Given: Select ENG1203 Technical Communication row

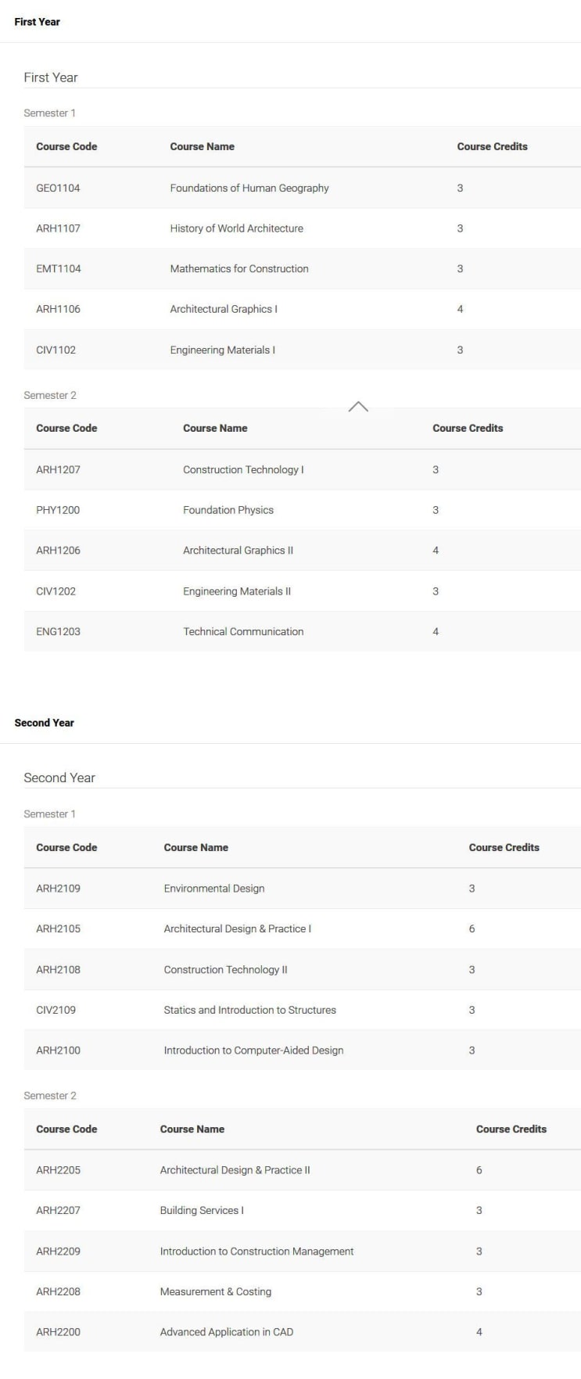Looking at the screenshot, I should [x=302, y=631].
